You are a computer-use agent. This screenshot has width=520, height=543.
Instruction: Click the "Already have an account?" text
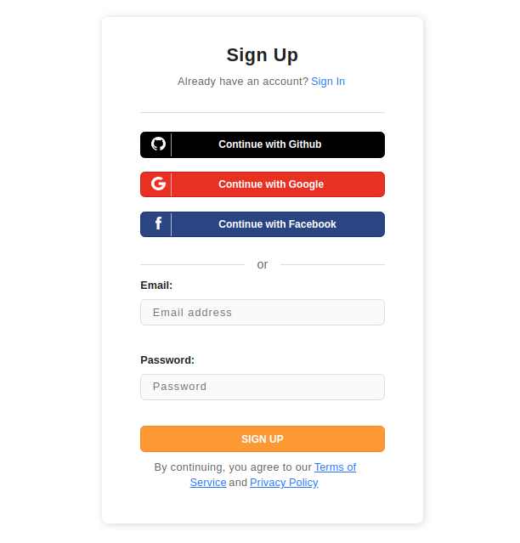click(x=242, y=82)
